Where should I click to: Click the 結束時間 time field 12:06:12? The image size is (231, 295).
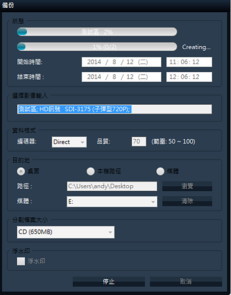(x=189, y=77)
